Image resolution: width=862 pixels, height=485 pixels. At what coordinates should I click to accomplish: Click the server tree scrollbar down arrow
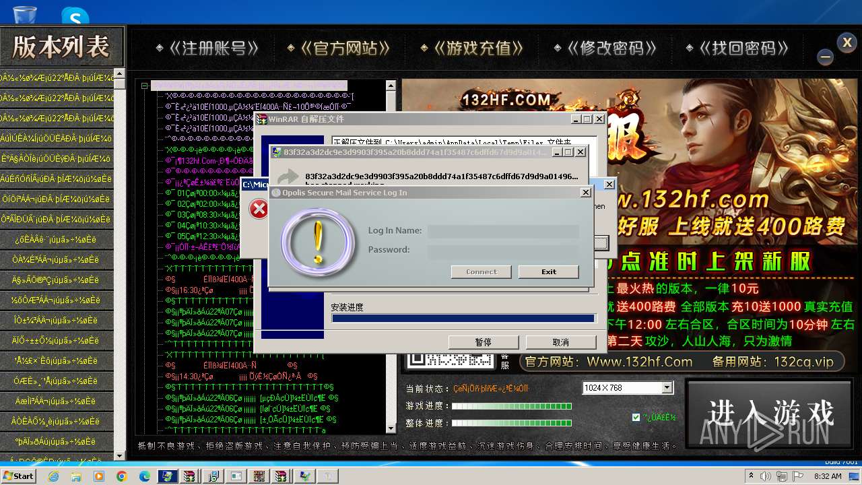391,428
